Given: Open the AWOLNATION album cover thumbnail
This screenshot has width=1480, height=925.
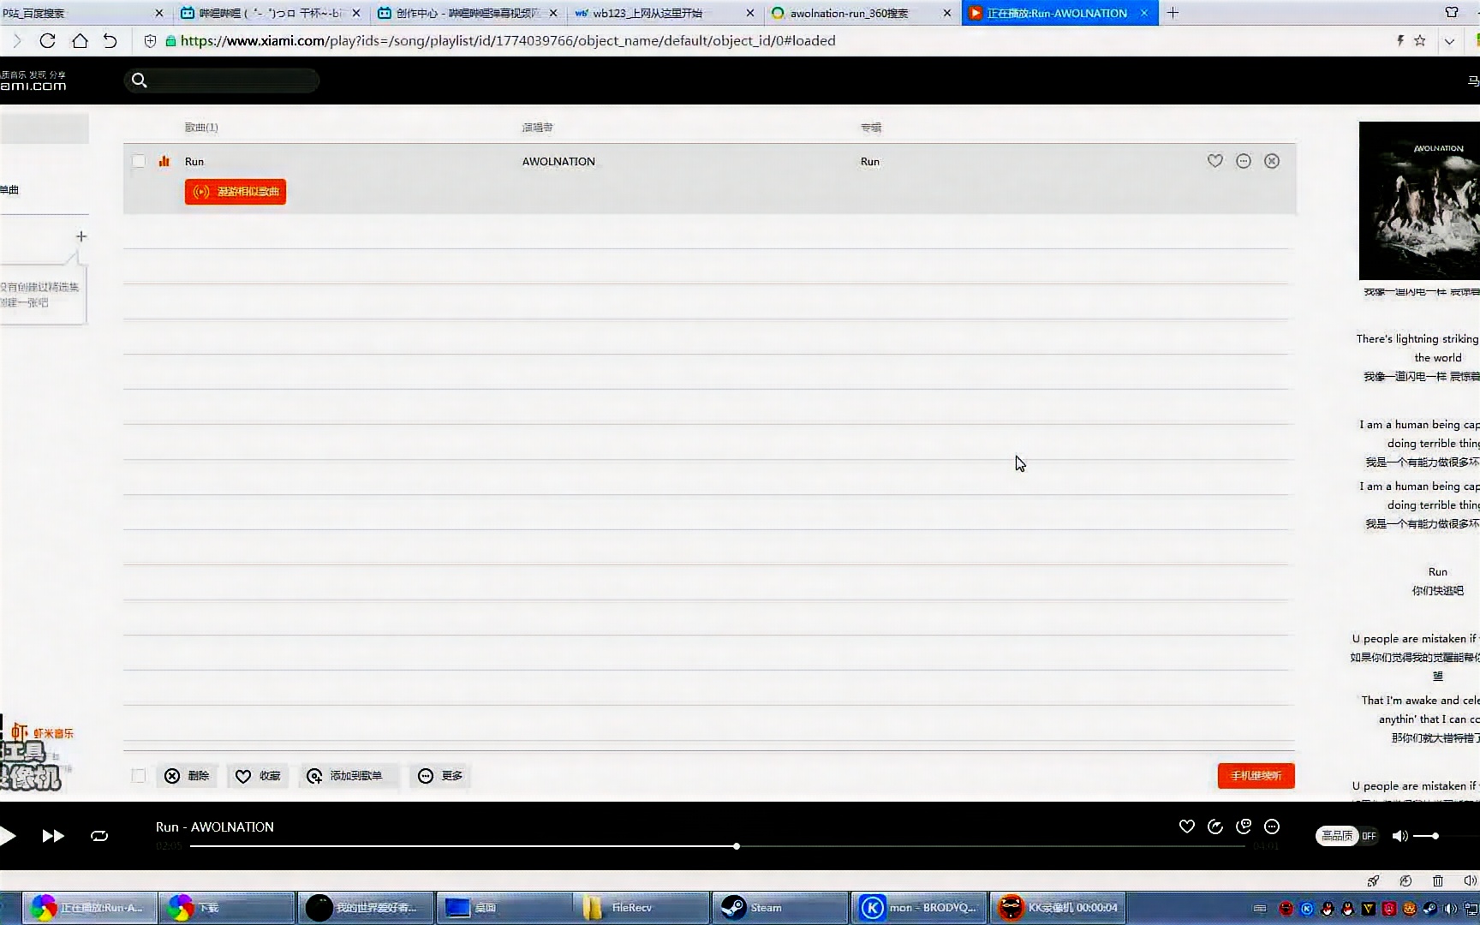Looking at the screenshot, I should pos(1419,200).
